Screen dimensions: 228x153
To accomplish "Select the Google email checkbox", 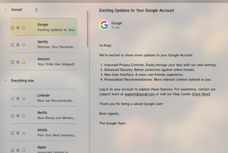I will click(12, 28).
